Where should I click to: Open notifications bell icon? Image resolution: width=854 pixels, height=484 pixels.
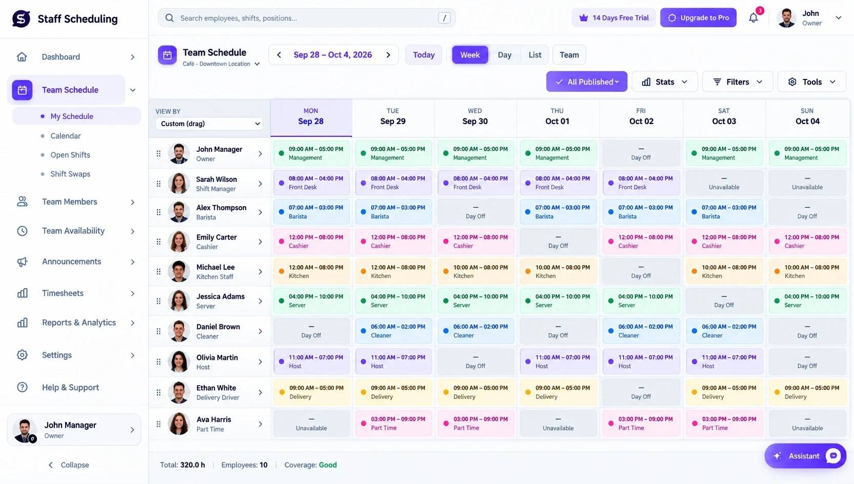pyautogui.click(x=753, y=18)
